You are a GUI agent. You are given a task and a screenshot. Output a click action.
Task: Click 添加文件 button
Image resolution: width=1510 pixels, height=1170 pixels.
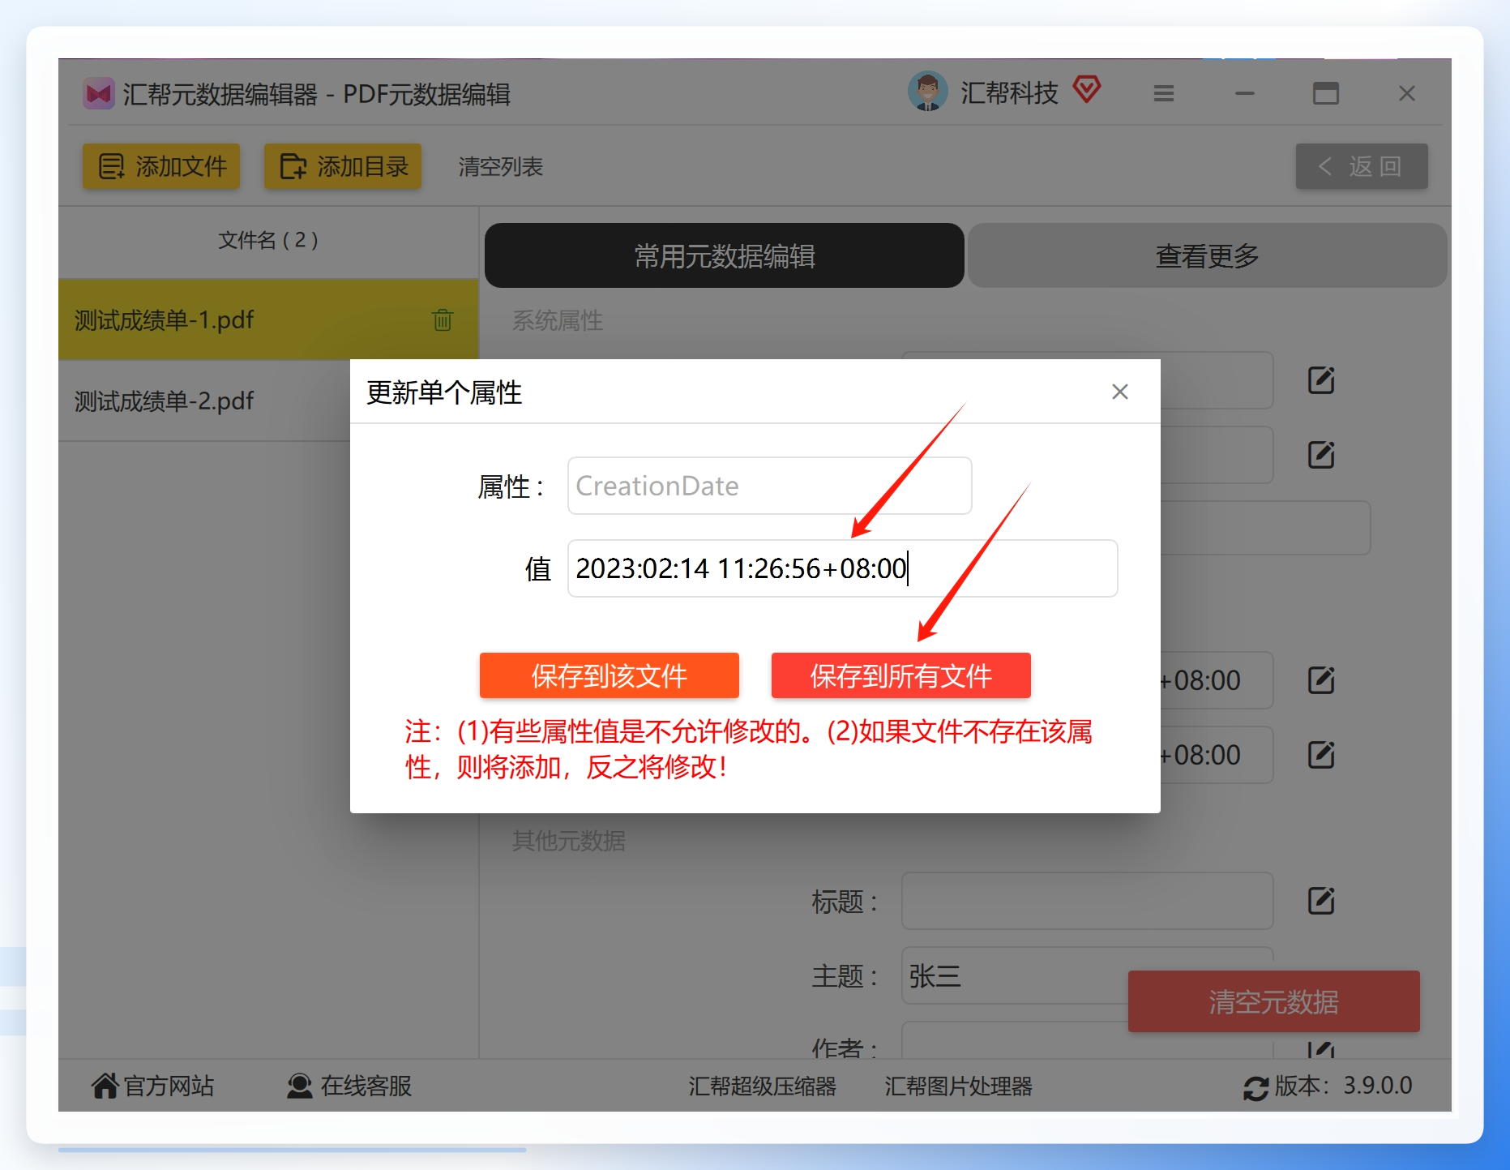tap(161, 166)
